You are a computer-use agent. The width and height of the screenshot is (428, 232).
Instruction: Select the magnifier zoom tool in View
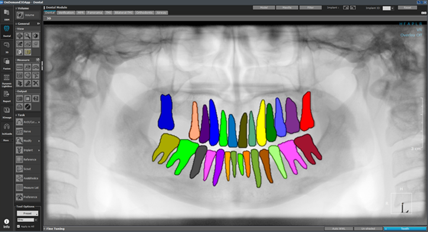click(28, 35)
